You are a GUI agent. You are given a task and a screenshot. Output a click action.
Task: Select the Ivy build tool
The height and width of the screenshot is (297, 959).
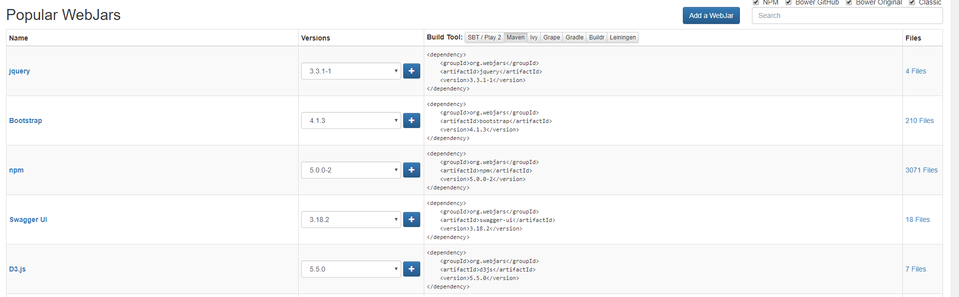[x=534, y=37]
